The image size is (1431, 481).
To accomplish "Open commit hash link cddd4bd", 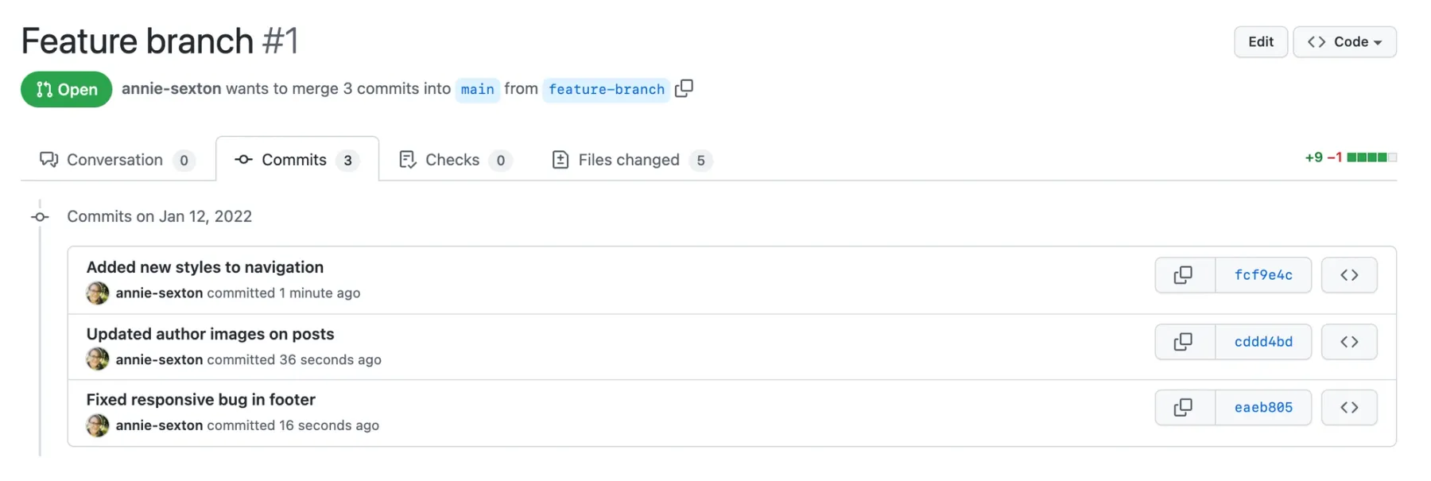I will pos(1262,342).
